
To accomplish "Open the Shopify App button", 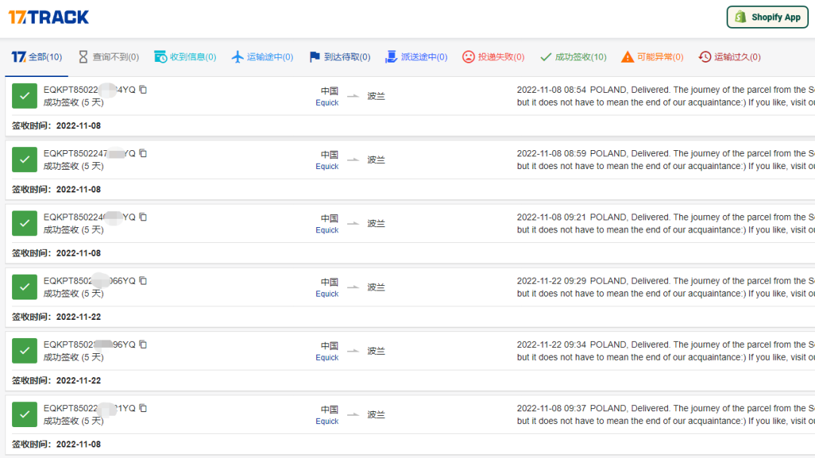I will pos(767,17).
